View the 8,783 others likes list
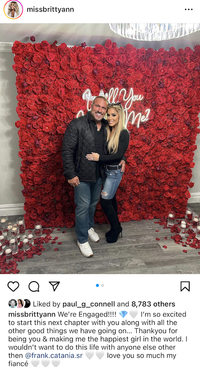This screenshot has width=200, height=367. tap(153, 304)
